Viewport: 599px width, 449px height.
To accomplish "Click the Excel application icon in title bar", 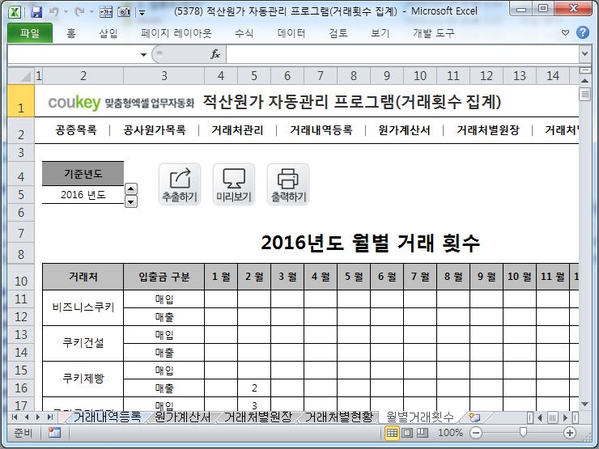I will [x=15, y=12].
